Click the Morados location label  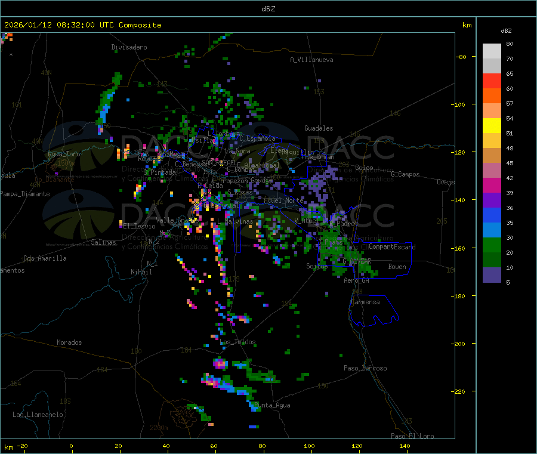(69, 342)
